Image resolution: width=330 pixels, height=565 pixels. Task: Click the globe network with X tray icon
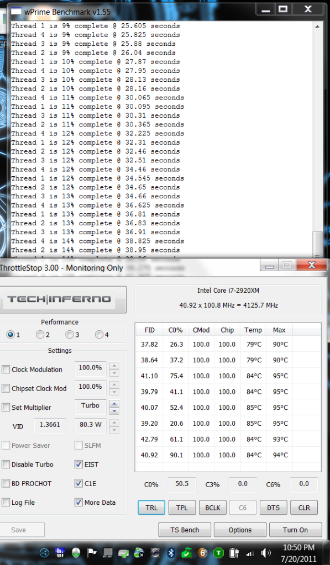[x=139, y=552]
